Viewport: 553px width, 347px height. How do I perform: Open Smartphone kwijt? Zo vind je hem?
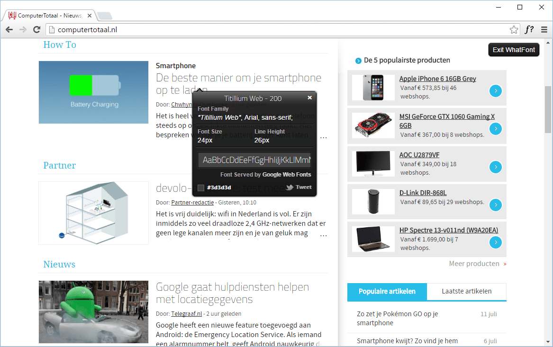pos(408,341)
